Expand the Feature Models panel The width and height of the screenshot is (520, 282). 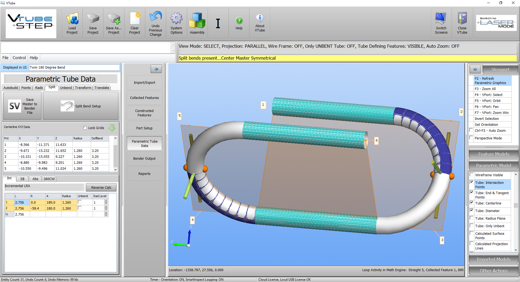[493, 154]
